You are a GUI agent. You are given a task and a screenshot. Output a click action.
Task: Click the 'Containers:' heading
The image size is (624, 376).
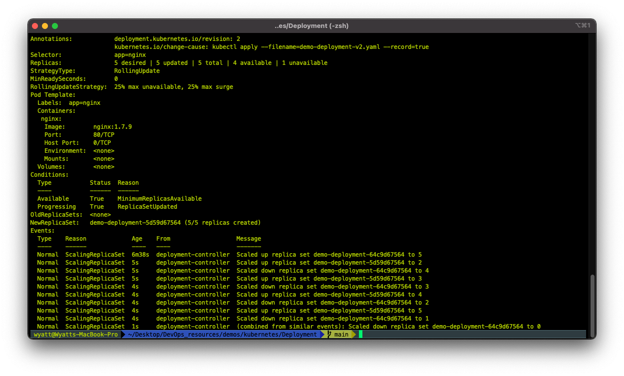tap(56, 111)
